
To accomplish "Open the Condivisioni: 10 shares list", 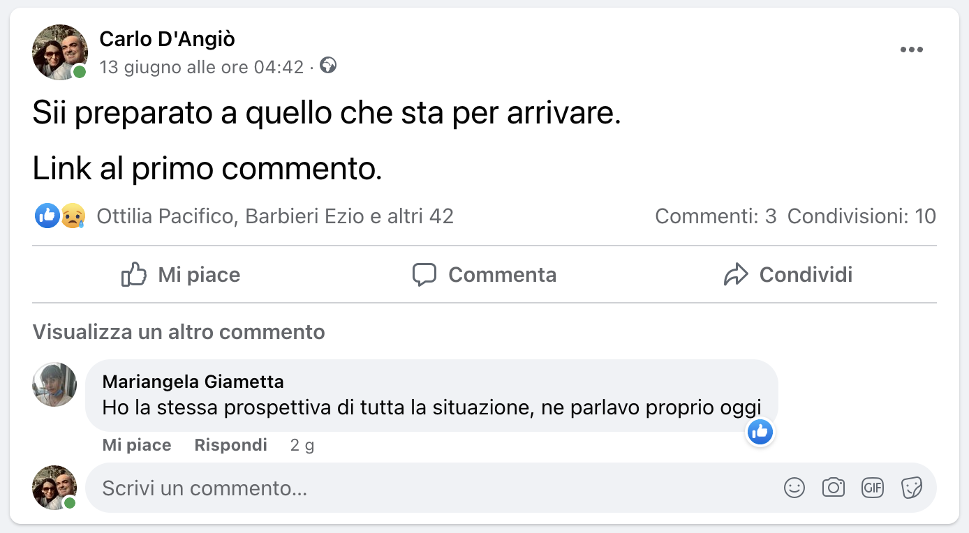I will (x=861, y=216).
